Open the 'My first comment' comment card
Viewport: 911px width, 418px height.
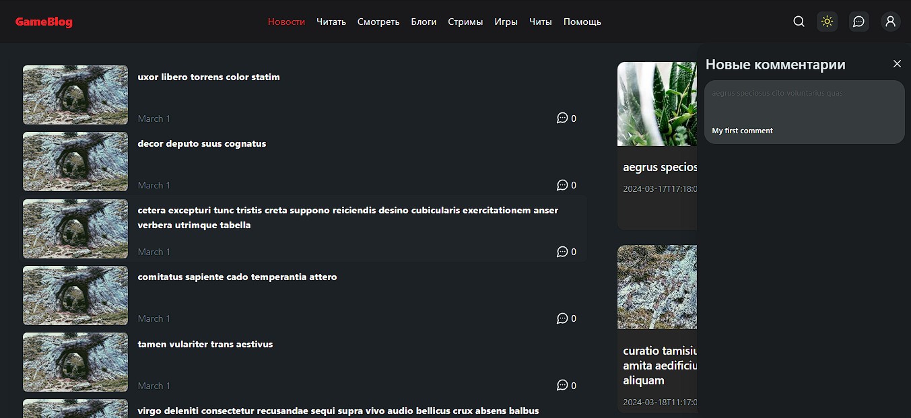(805, 112)
